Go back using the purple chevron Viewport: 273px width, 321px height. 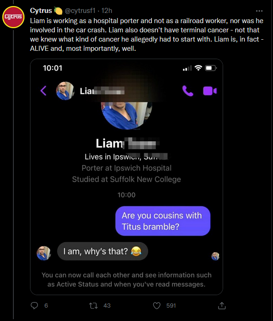(43, 91)
